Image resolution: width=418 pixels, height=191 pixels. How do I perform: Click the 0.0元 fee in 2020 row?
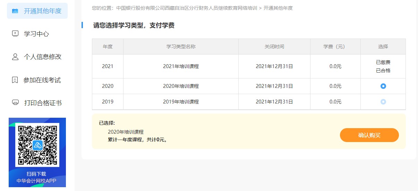(x=335, y=86)
